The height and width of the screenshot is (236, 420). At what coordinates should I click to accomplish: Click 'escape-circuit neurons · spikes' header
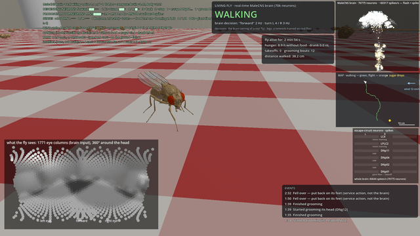[x=373, y=131]
